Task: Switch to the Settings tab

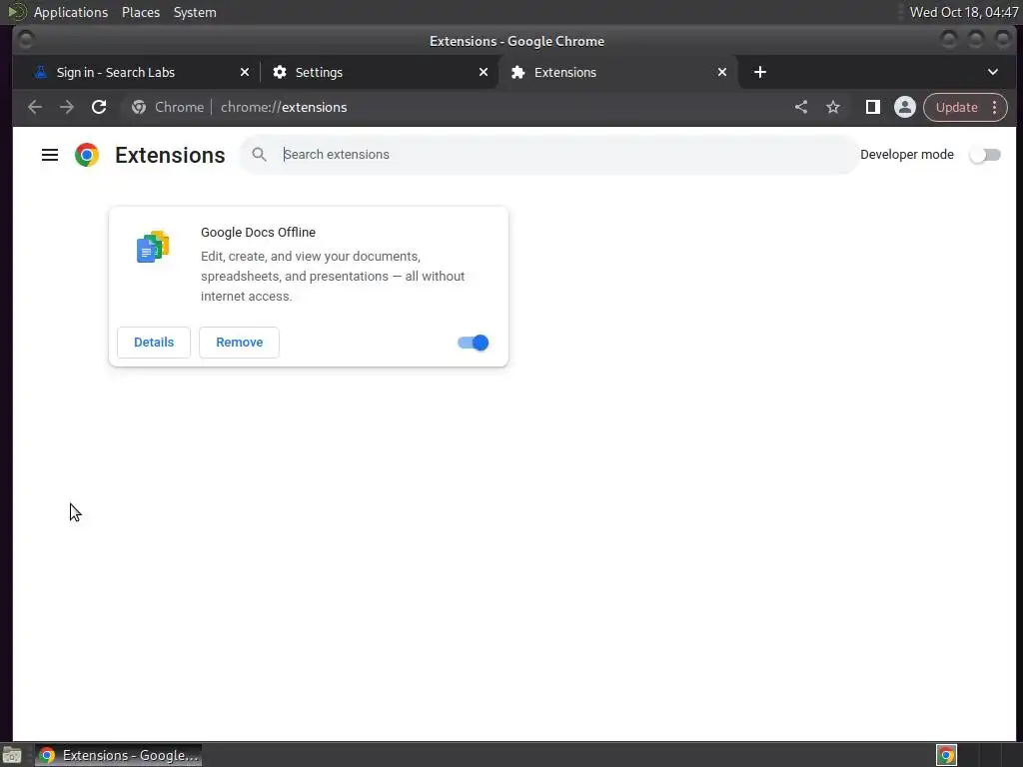Action: [x=379, y=72]
